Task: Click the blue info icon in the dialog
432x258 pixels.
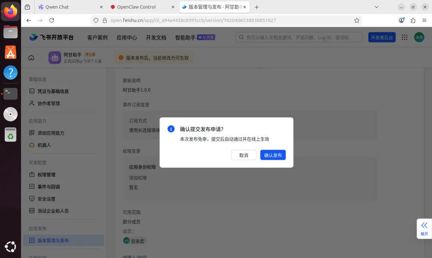Action: tap(171, 129)
